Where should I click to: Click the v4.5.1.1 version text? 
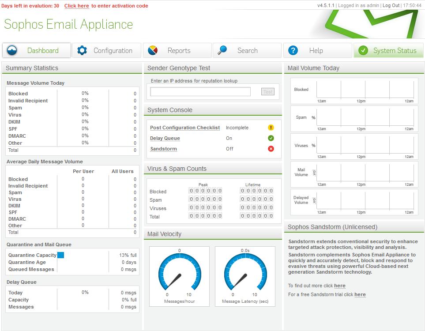click(x=326, y=5)
